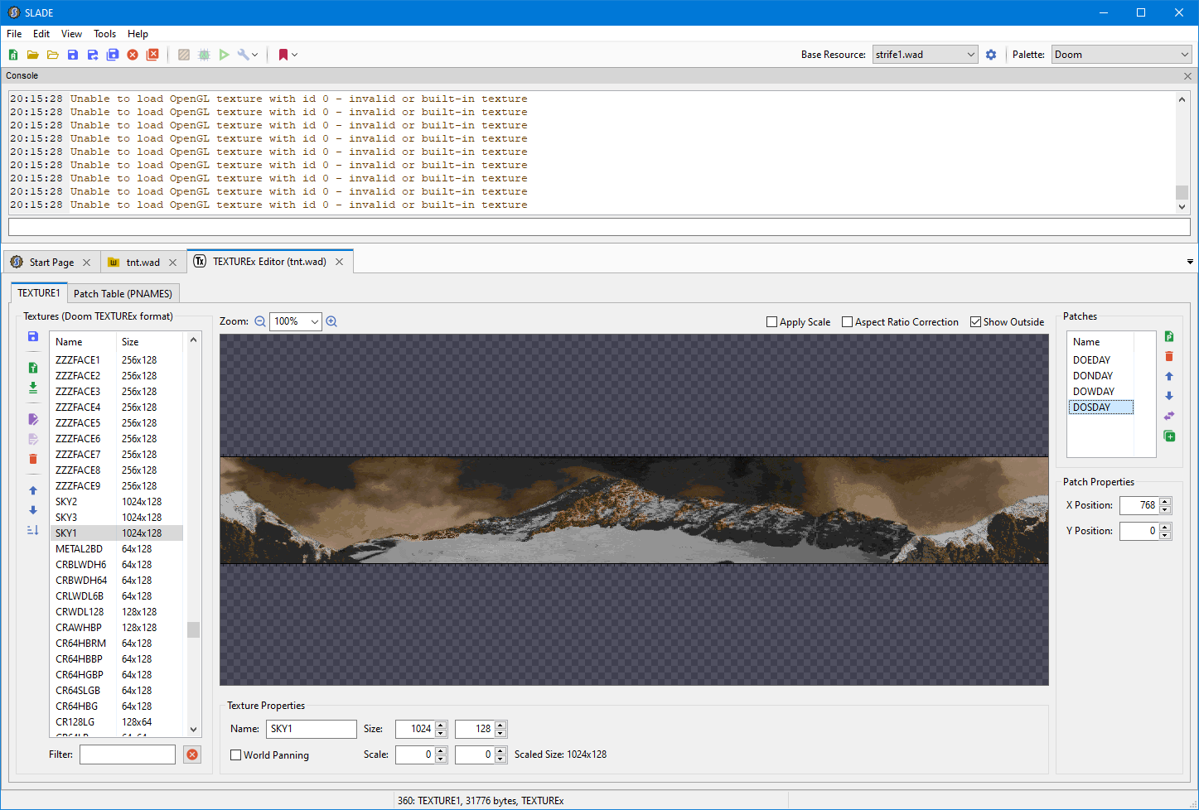
Task: Open the Palette Doom dropdown
Action: [1122, 55]
